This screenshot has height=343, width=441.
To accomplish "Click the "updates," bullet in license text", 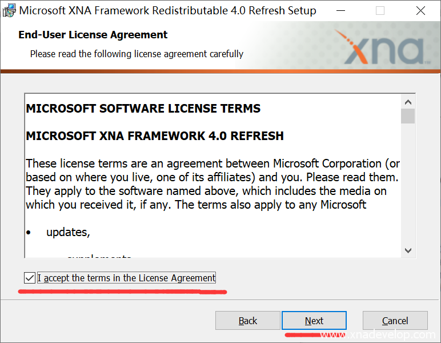I will tap(68, 232).
